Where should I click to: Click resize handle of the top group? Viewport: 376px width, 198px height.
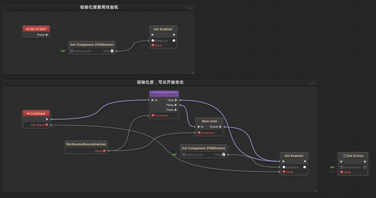point(193,73)
